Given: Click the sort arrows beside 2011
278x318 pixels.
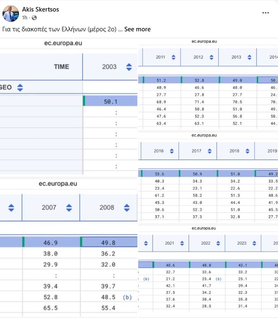Looking at the screenshot, I should coord(173,57).
